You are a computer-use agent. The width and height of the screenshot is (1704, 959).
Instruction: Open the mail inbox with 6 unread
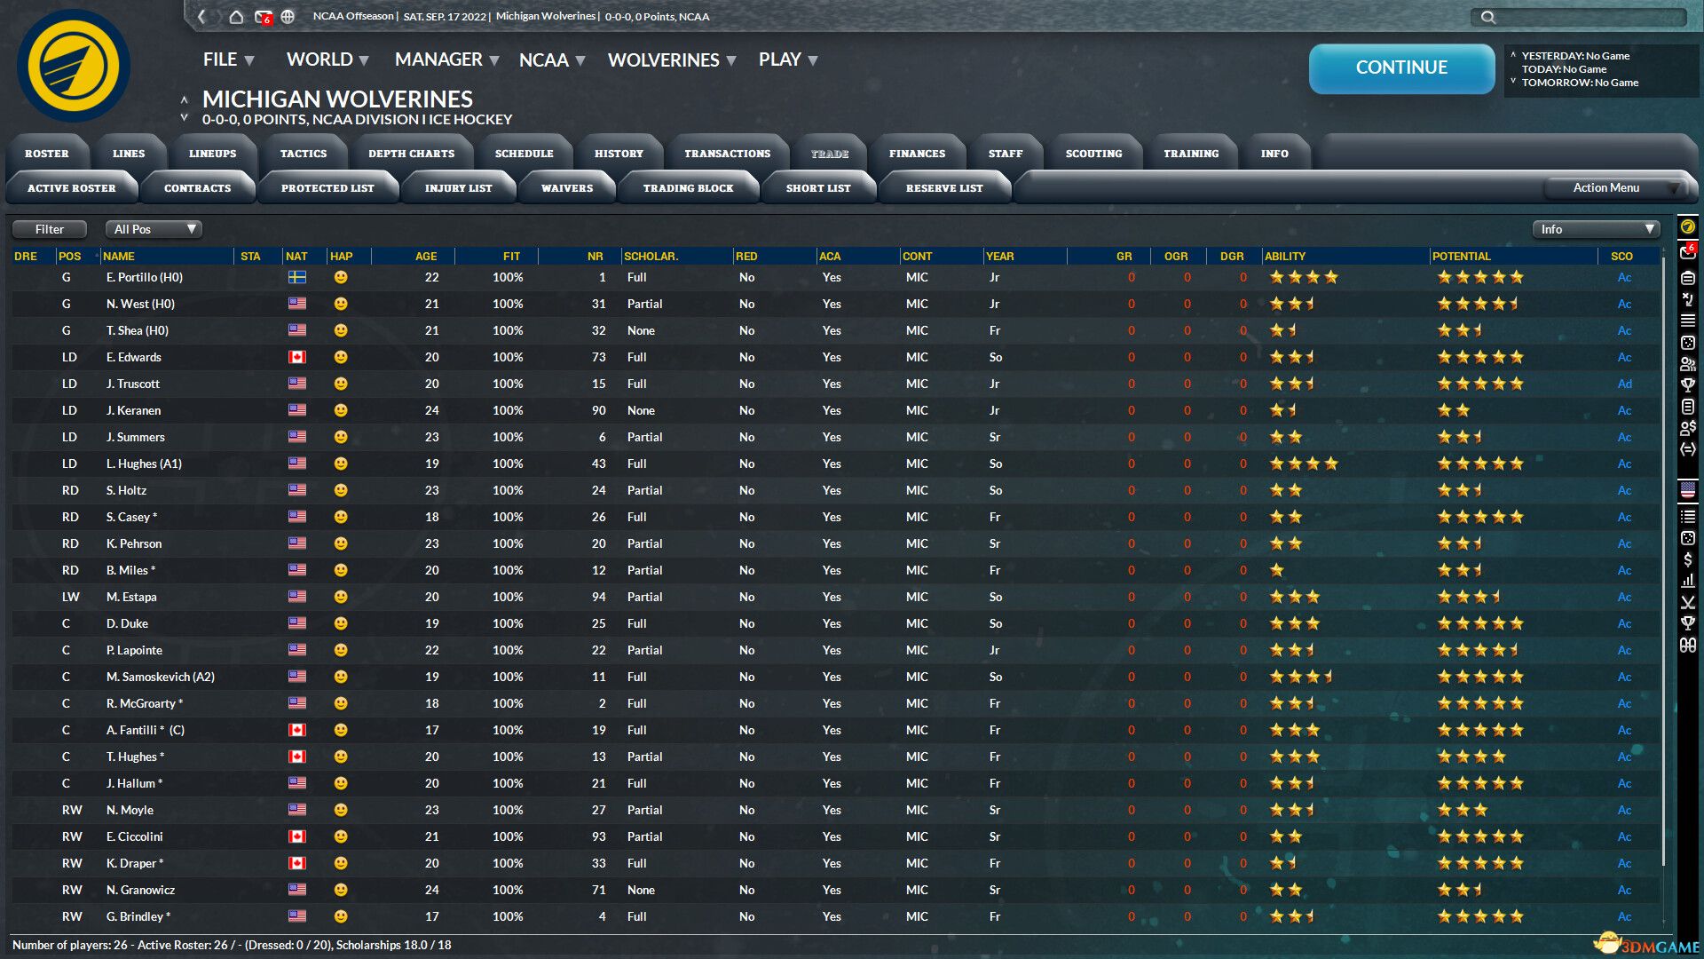tap(263, 16)
